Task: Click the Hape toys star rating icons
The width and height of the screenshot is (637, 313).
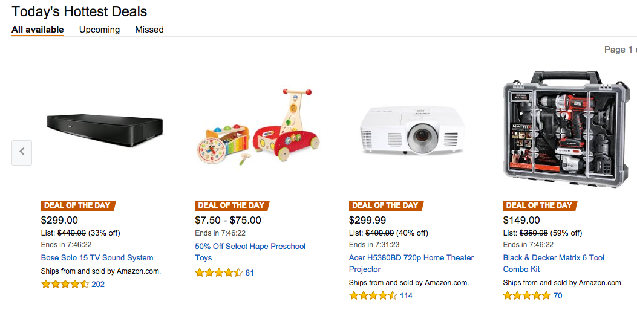Action: (x=219, y=273)
